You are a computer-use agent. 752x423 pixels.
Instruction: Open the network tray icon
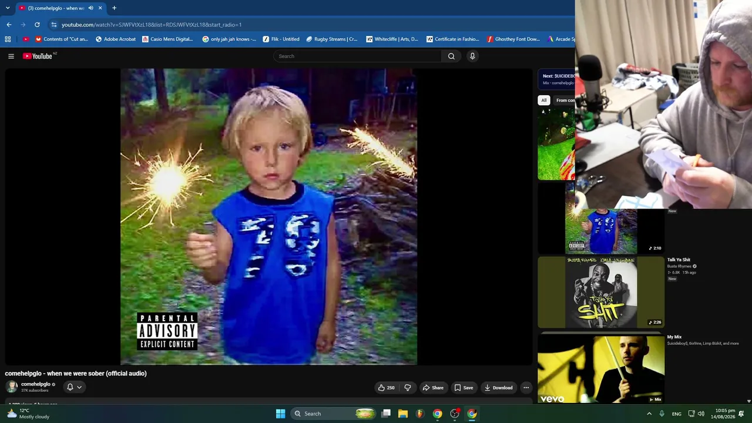tap(691, 414)
